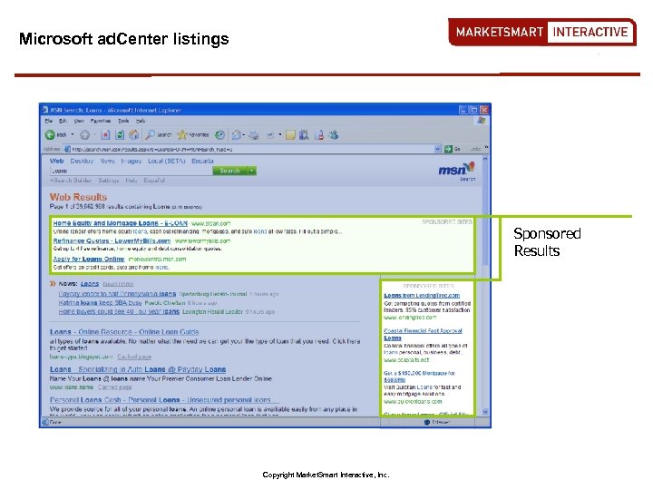Click the Edit page toolbar icon

[270, 134]
